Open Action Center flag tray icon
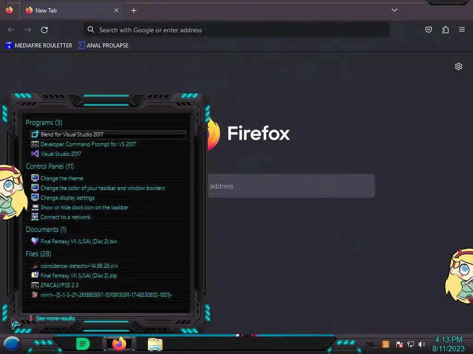Screen dimensions: 473x354 pyautogui.click(x=400, y=344)
